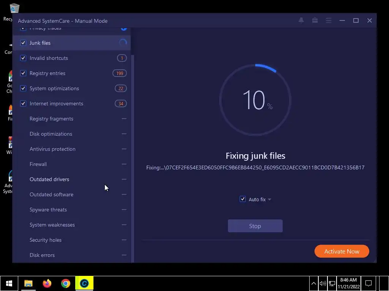Open the notification bell in the title bar
Image resolution: width=389 pixels, height=291 pixels.
(x=301, y=20)
